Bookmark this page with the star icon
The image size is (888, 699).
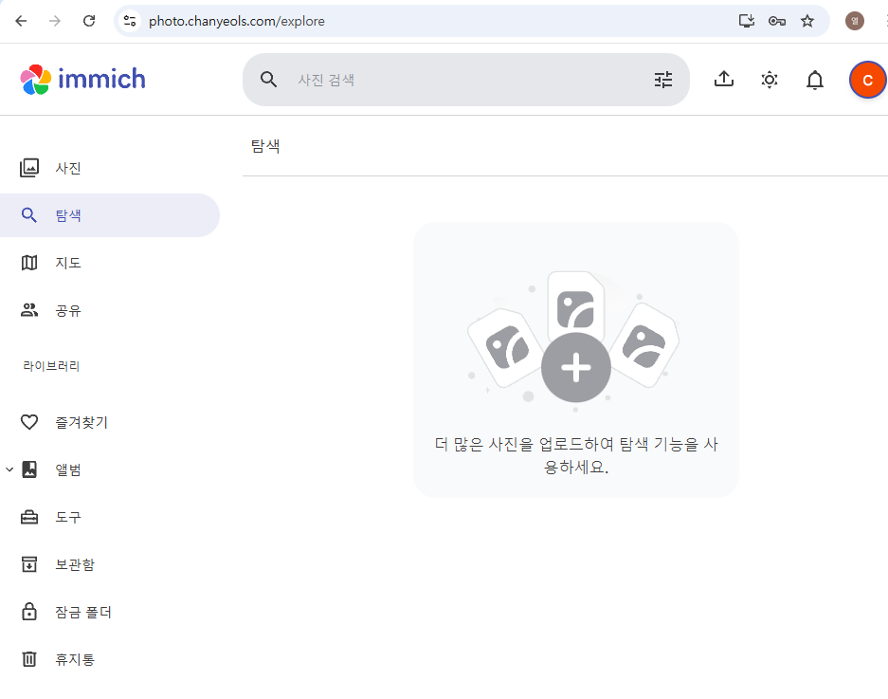click(807, 20)
